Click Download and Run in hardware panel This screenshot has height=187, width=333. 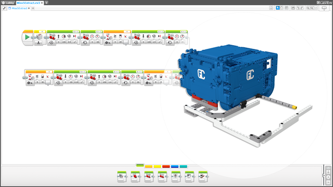pos(328,177)
